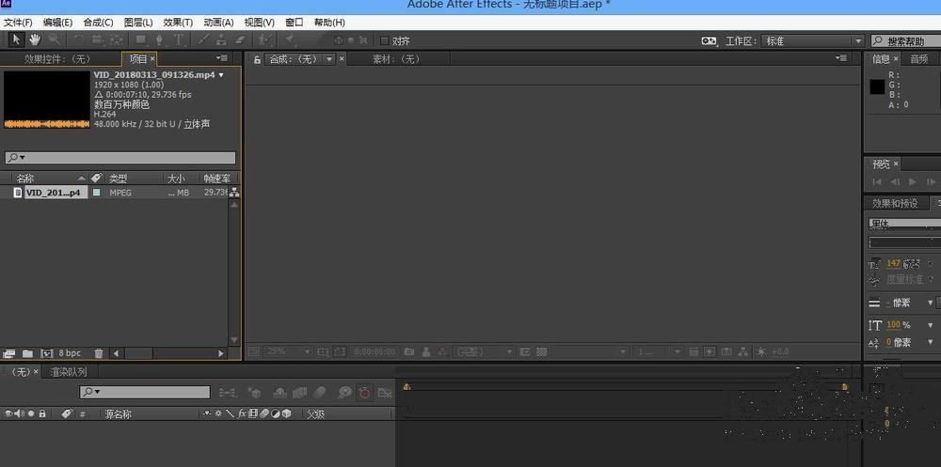Click the Interpret Footage icon in Project panel
The height and width of the screenshot is (467, 941).
(9, 353)
